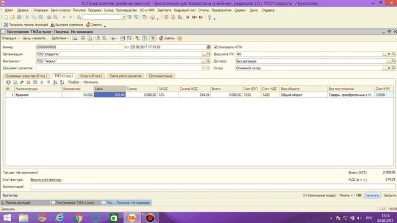Open the Действия dropdown menu
The image size is (397, 223).
pos(60,38)
